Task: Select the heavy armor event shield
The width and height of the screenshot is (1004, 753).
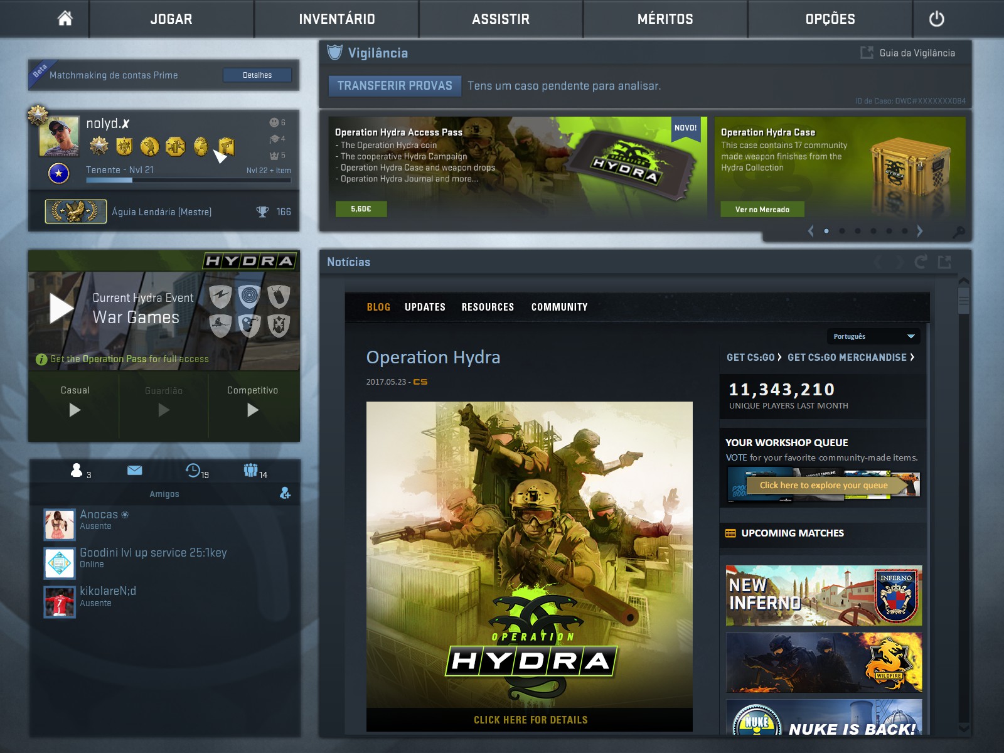Action: 279,325
